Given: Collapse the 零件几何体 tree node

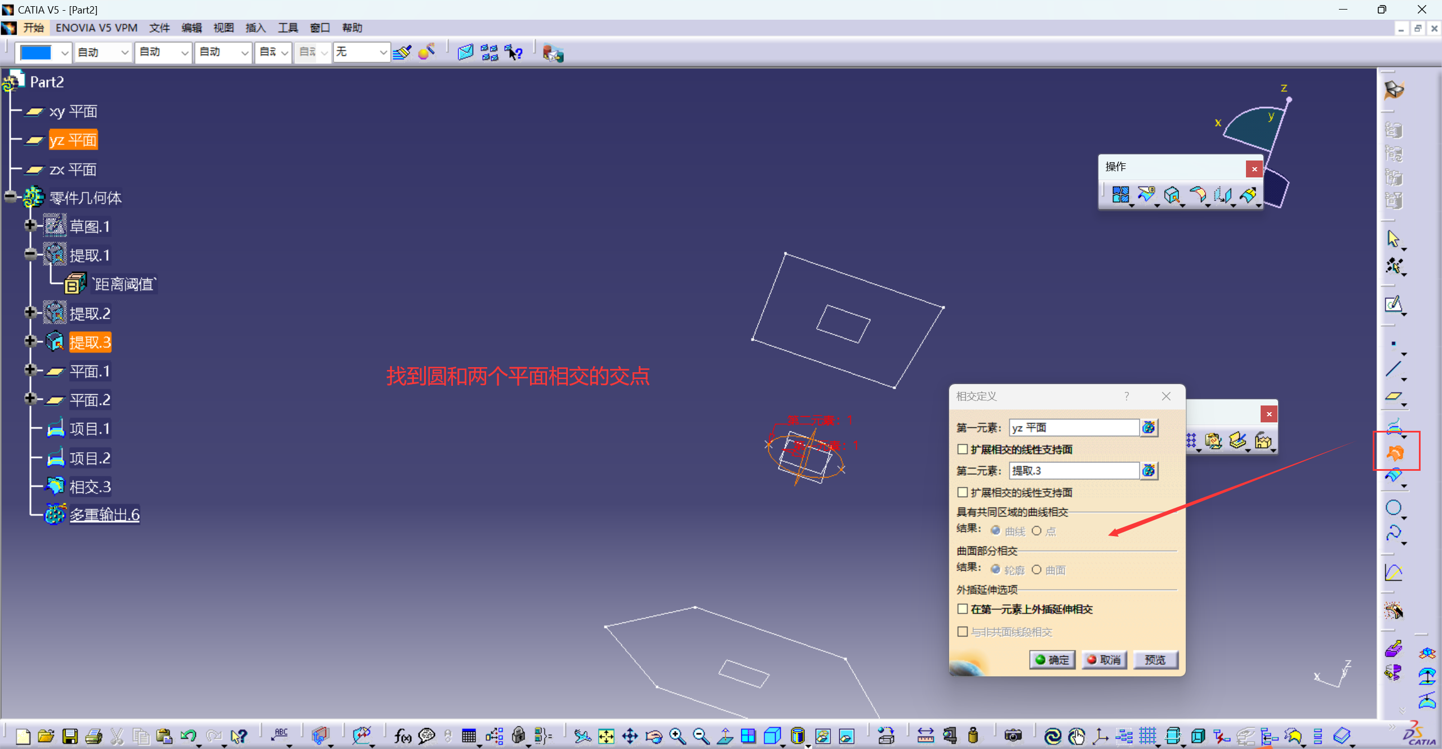Looking at the screenshot, I should point(10,197).
